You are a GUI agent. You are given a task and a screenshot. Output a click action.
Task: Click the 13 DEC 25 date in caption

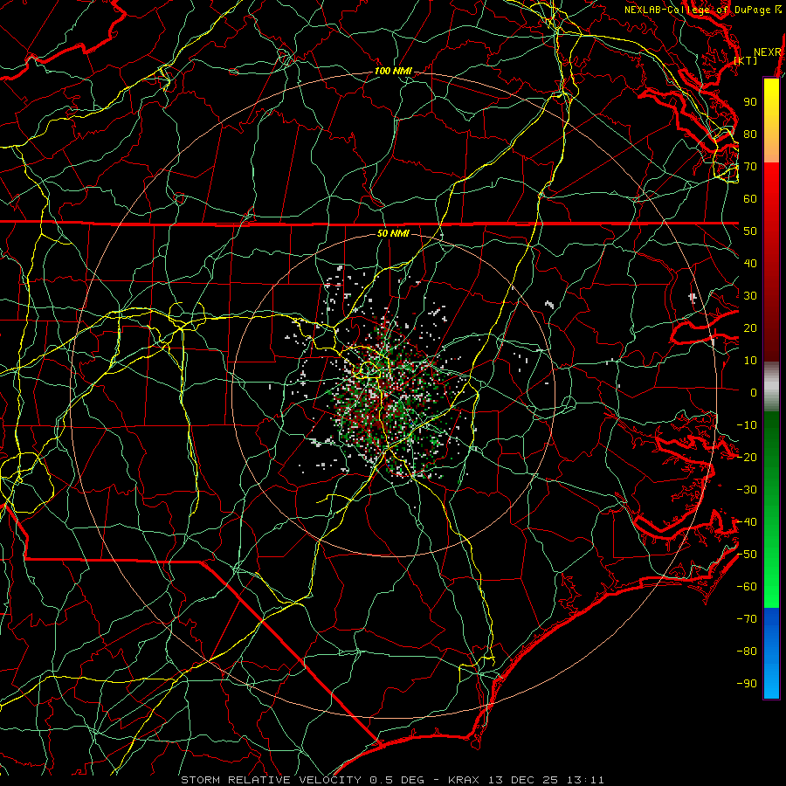523,780
